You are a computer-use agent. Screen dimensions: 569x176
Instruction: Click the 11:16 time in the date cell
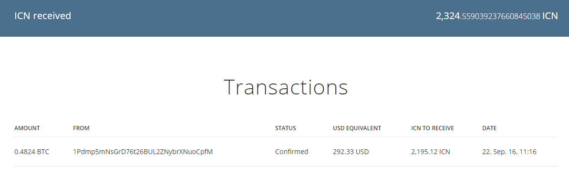pos(528,152)
